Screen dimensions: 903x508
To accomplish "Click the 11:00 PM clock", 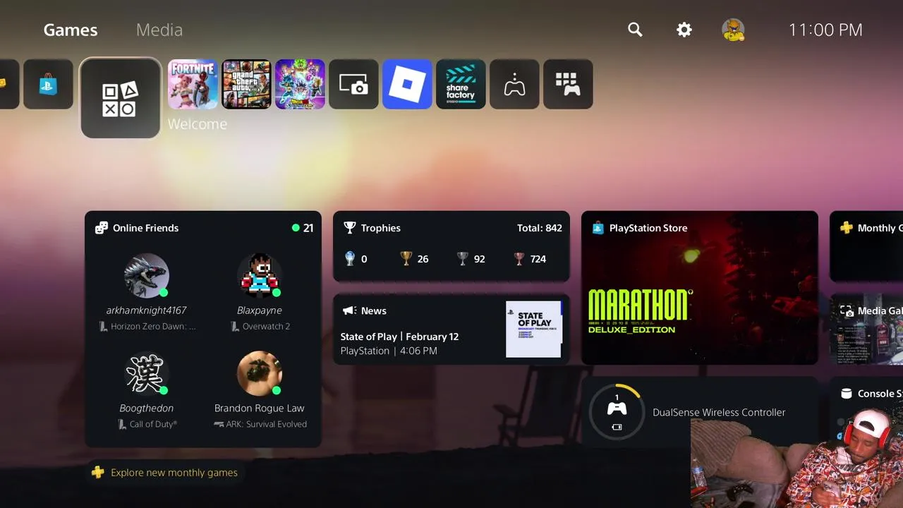I will 825,30.
